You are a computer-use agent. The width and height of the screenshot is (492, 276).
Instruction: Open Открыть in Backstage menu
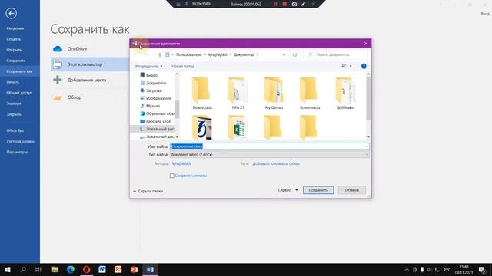click(x=14, y=50)
